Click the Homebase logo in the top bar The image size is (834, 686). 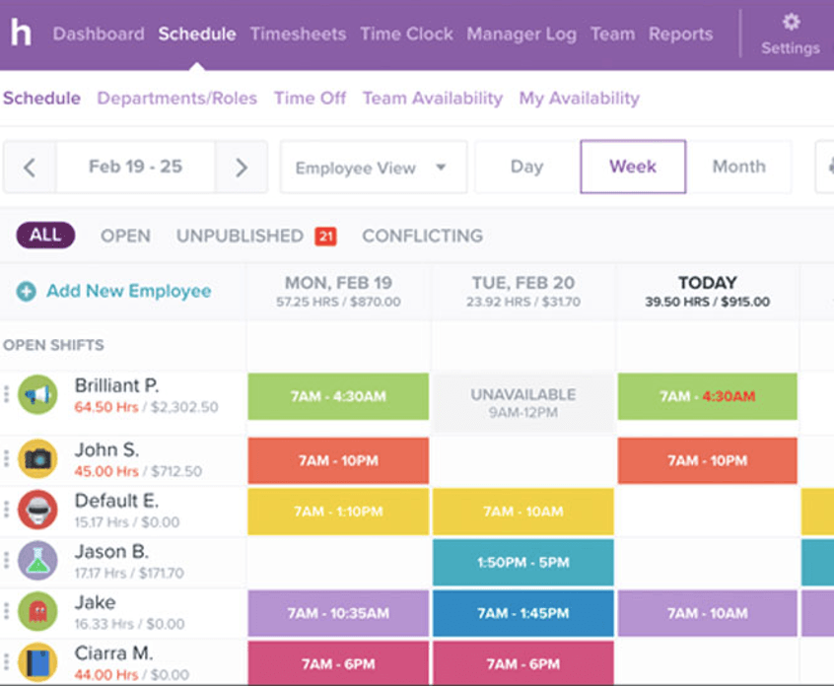[x=21, y=34]
